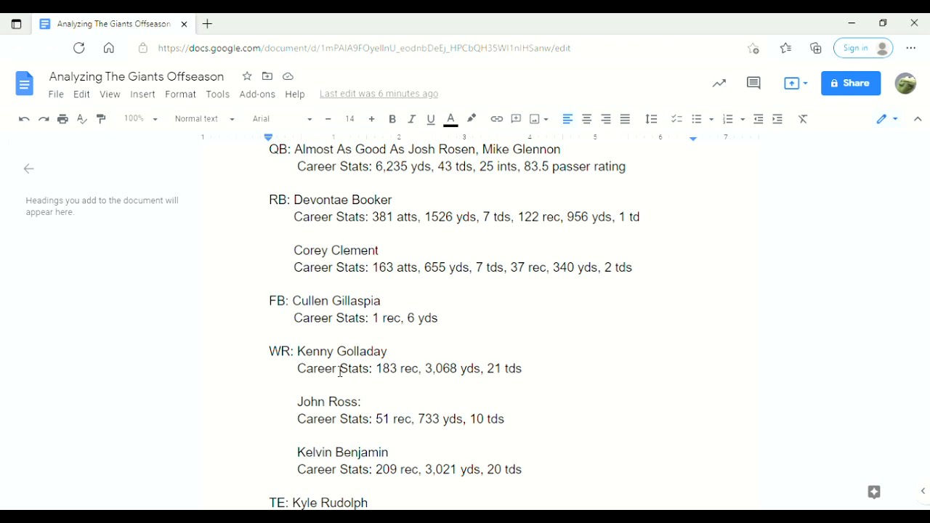Hide the menus with up chevron
The width and height of the screenshot is (930, 523).
[x=918, y=119]
